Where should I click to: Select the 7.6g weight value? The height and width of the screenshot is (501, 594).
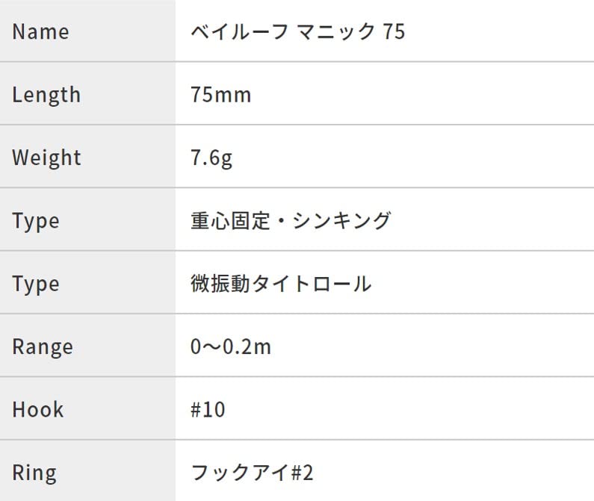[x=212, y=158]
